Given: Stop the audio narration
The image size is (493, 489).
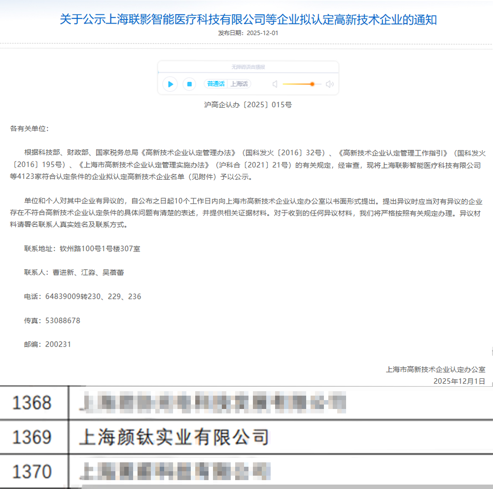Looking at the screenshot, I should [189, 84].
